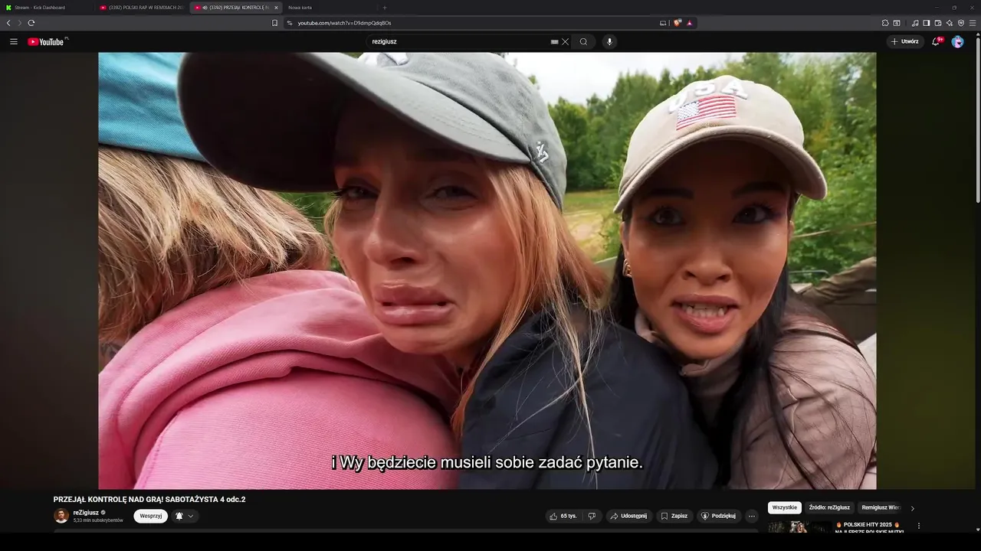Open the Brave Rewards triangle icon
981x551 pixels.
click(x=690, y=23)
